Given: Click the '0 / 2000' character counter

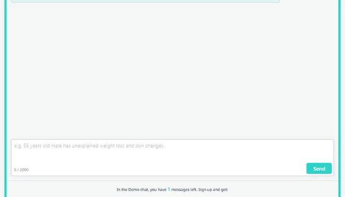Looking at the screenshot, I should [21, 169].
